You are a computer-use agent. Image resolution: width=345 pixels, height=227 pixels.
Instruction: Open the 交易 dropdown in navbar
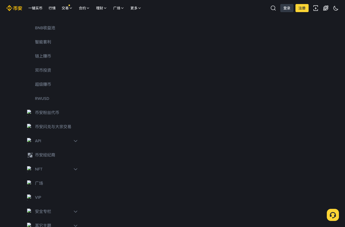pos(67,8)
